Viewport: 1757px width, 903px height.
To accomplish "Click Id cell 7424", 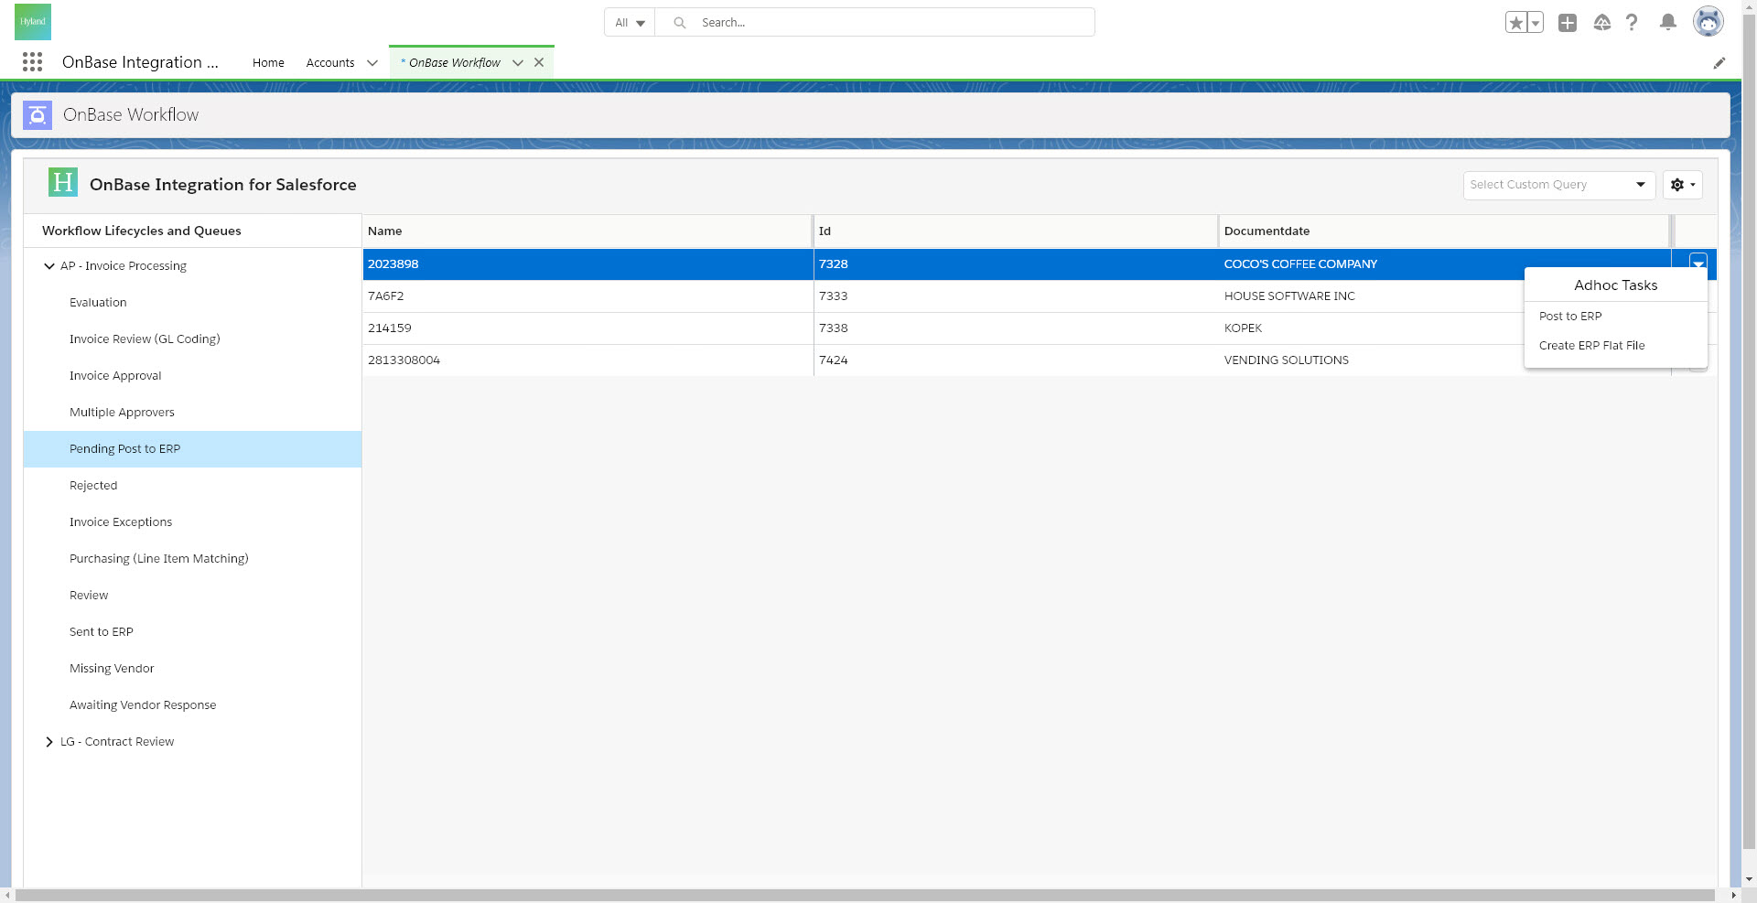I will pyautogui.click(x=1016, y=360).
